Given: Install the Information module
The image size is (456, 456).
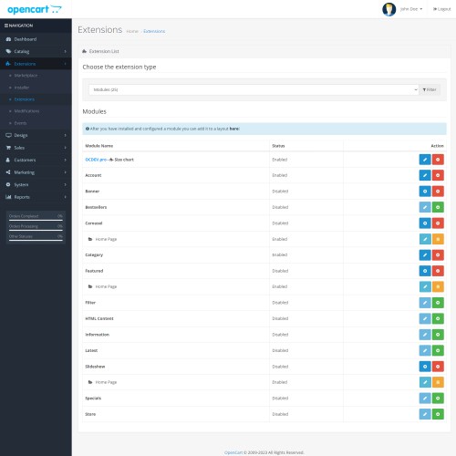Looking at the screenshot, I should [438, 335].
